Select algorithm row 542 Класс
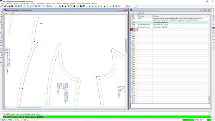The width and height of the screenshot is (215, 121). click(170, 19)
